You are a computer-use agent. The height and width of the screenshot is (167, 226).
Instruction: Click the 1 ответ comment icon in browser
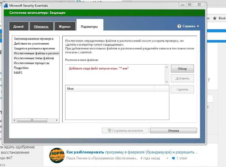tap(173, 158)
